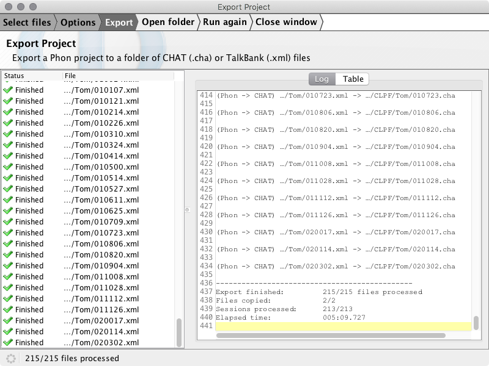The image size is (489, 366).
Task: Click the checkmark icon for Tom/010500.xml
Action: pyautogui.click(x=8, y=167)
